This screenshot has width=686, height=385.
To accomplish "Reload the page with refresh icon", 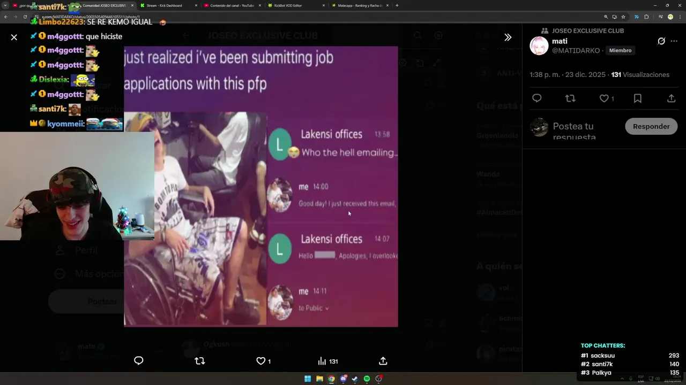I will pos(25,17).
